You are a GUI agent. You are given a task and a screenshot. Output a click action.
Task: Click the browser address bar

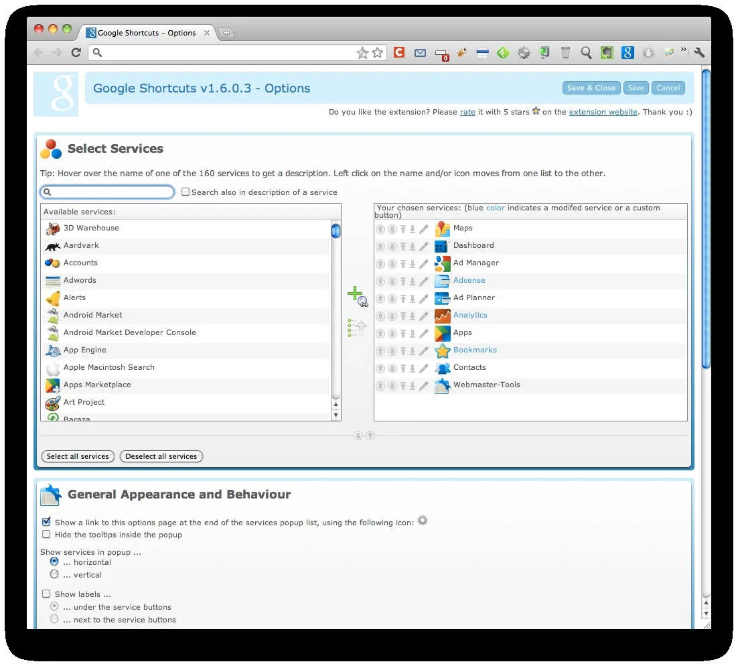pyautogui.click(x=238, y=53)
